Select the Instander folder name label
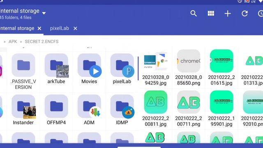This screenshot has height=148, width=263. point(23,123)
